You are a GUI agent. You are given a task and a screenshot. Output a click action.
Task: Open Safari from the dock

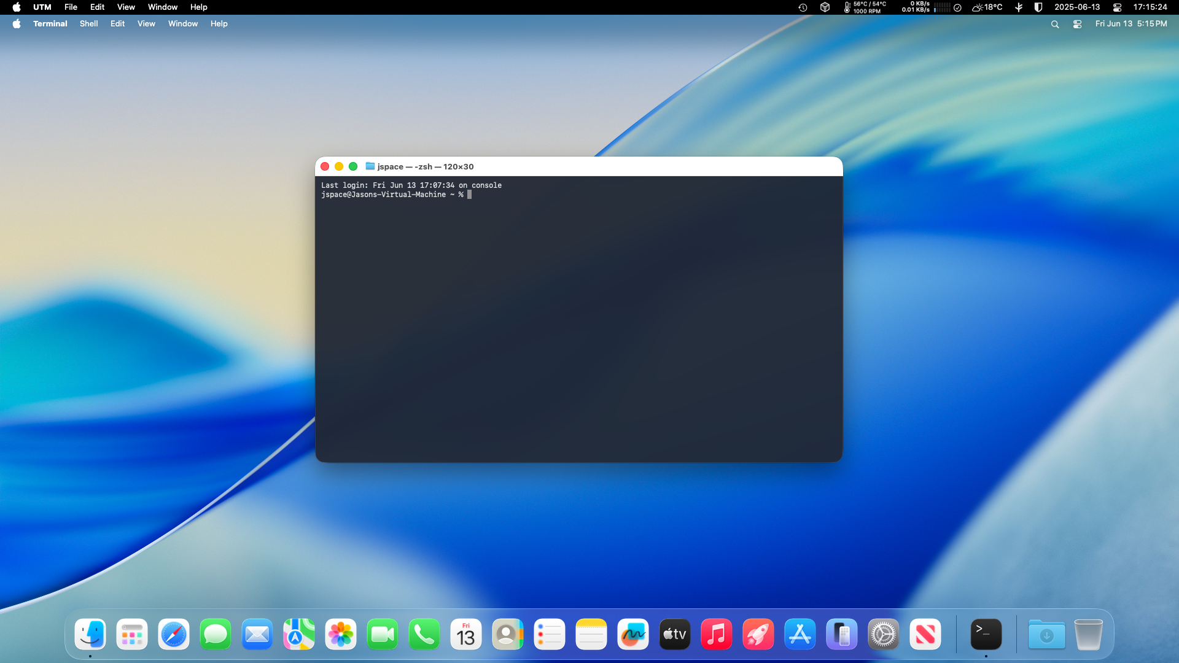[174, 635]
